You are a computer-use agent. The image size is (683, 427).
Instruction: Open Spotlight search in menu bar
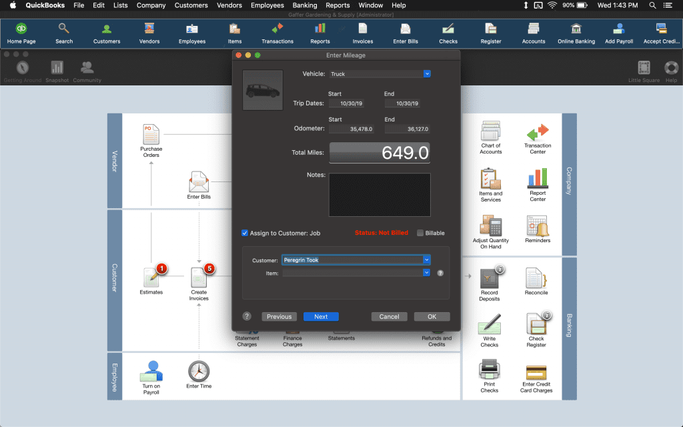point(652,5)
